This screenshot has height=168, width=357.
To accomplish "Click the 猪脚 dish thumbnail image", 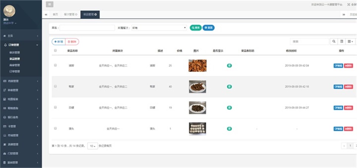I will [x=197, y=66].
